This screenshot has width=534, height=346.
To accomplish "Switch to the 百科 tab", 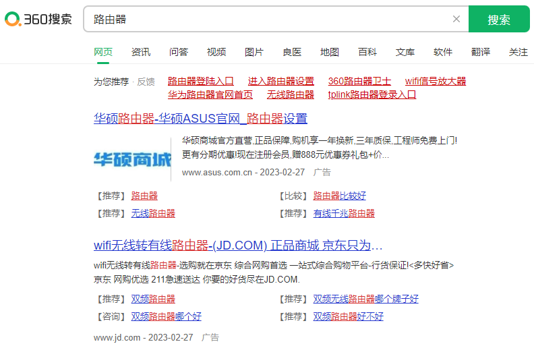I will tap(367, 52).
